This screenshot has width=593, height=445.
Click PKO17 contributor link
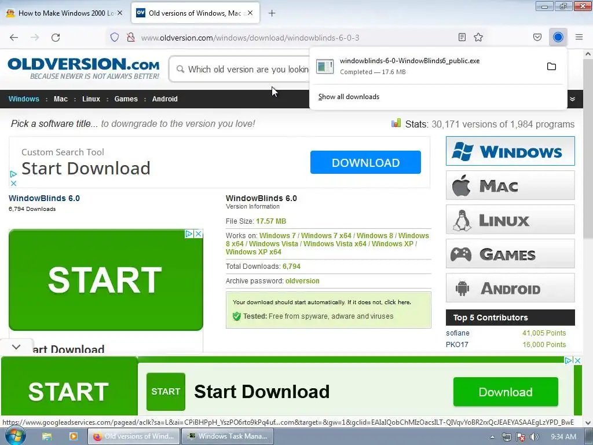(457, 345)
